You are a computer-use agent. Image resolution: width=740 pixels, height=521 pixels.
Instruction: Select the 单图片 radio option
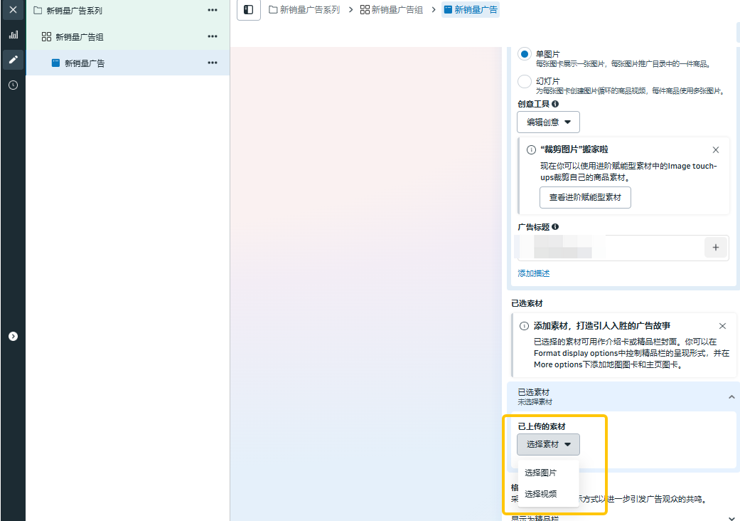tap(525, 54)
